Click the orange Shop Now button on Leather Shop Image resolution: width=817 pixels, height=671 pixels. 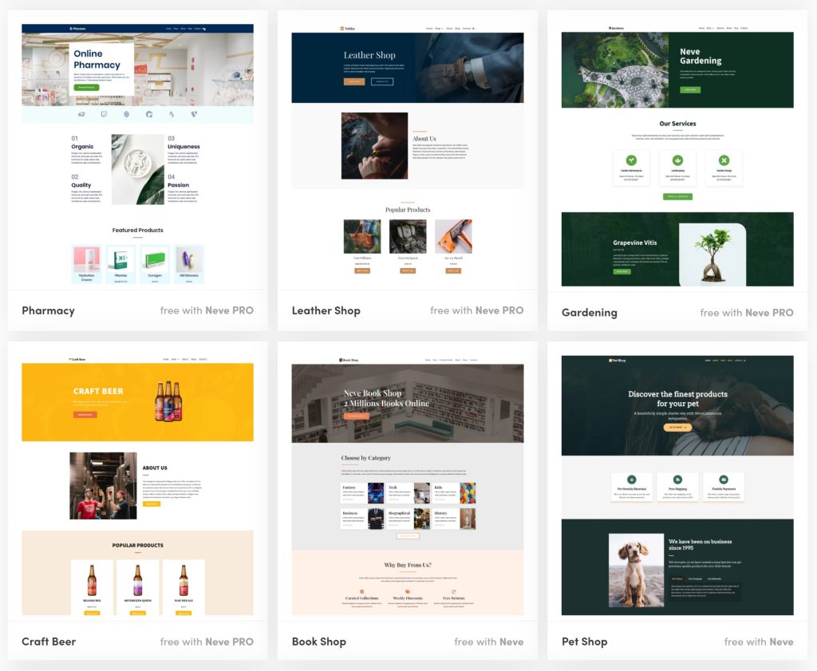click(354, 81)
